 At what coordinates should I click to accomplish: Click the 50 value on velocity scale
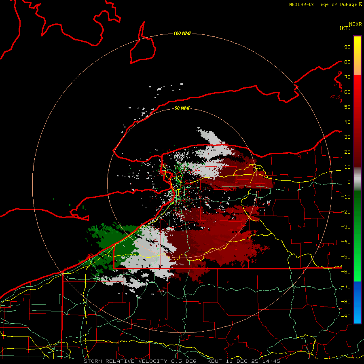[347, 107]
